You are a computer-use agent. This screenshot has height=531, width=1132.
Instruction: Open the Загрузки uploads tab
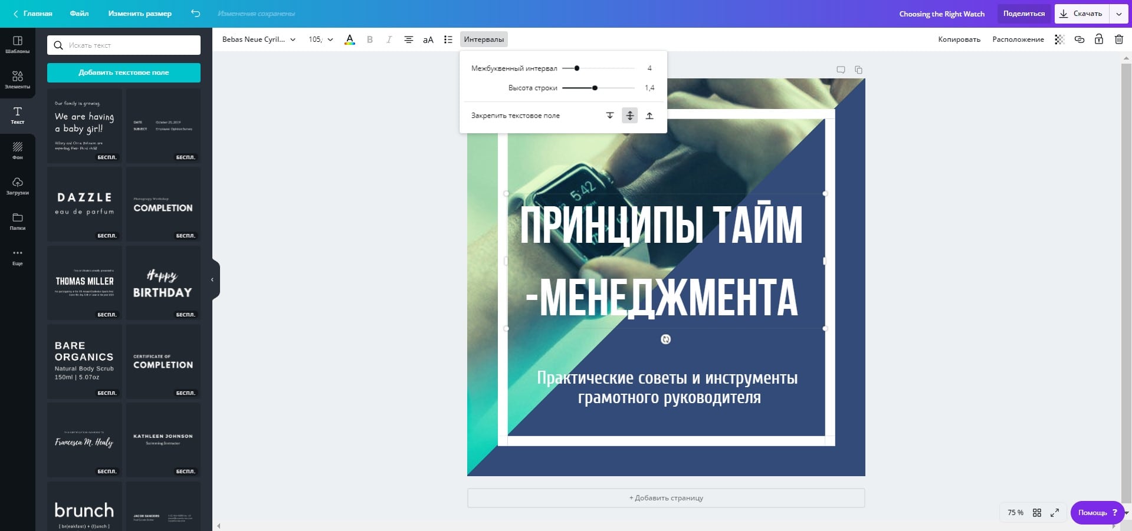click(18, 186)
